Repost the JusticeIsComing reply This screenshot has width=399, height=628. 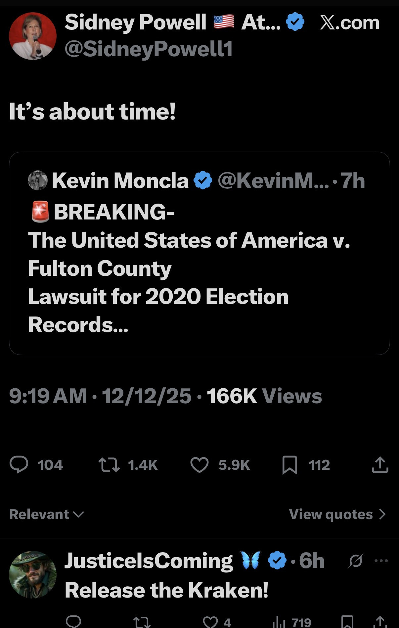tap(141, 622)
